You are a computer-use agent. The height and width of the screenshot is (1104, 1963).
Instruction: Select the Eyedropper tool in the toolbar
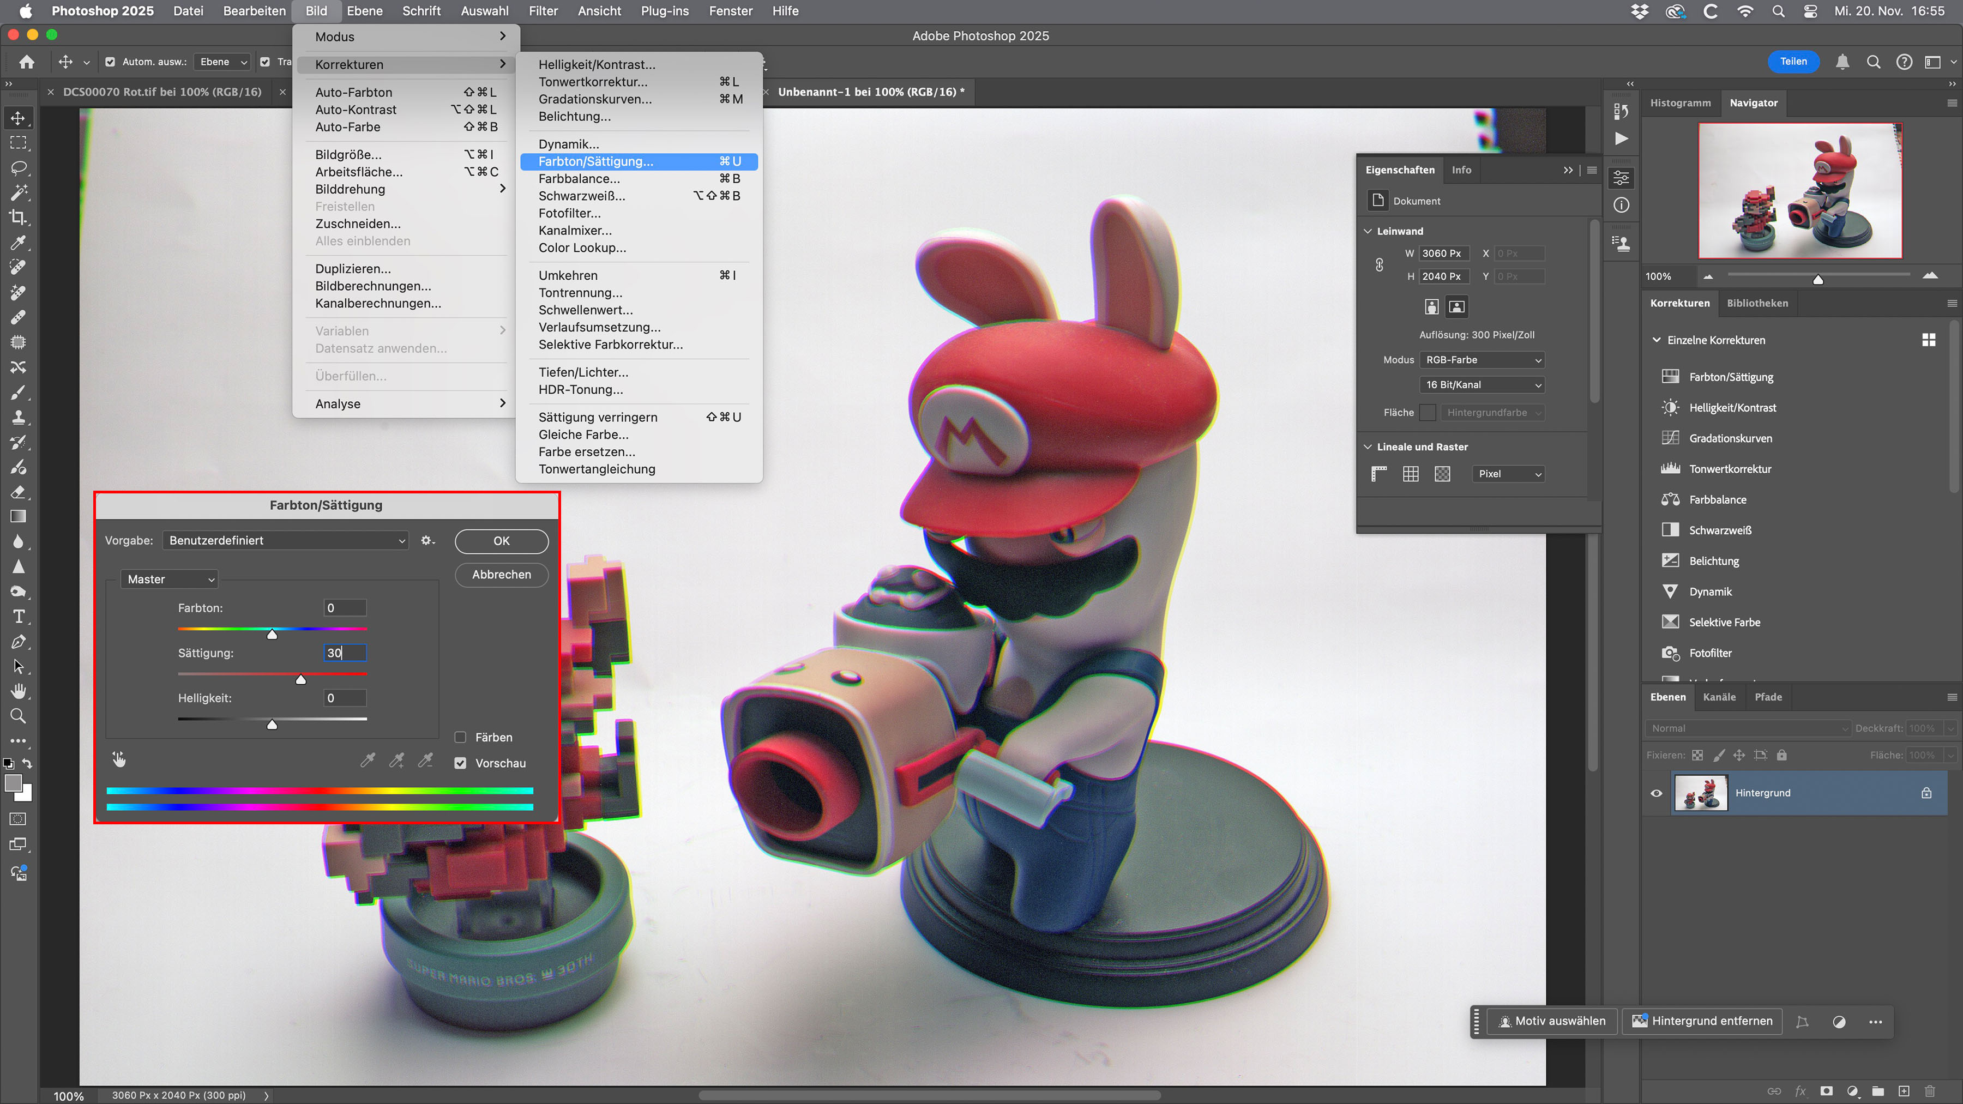tap(19, 242)
